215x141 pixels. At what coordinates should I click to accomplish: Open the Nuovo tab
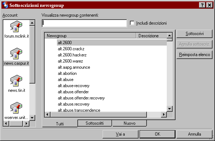click(129, 123)
